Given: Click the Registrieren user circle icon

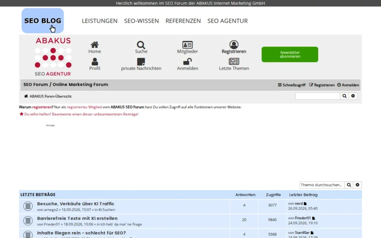Looking at the screenshot, I should pos(234,45).
